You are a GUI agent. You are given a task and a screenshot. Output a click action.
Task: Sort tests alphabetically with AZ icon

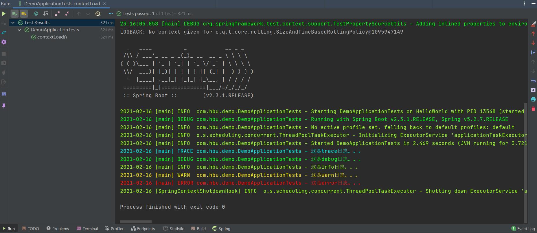coord(36,14)
